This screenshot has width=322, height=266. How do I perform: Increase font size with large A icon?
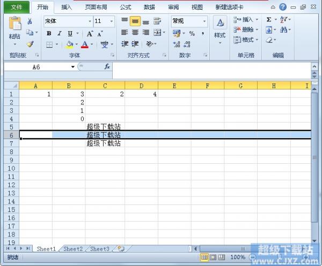pyautogui.click(x=90, y=34)
